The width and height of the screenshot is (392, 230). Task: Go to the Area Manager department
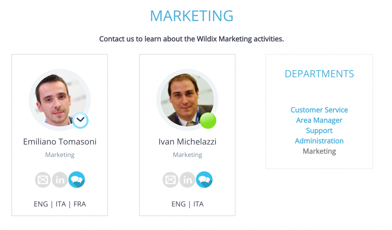pos(319,120)
